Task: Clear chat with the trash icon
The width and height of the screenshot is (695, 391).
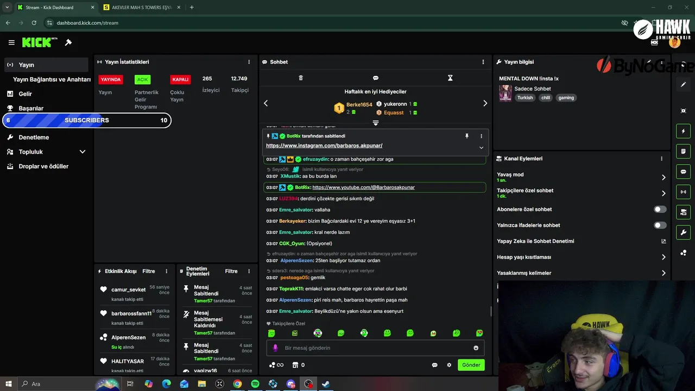Action: [301, 78]
